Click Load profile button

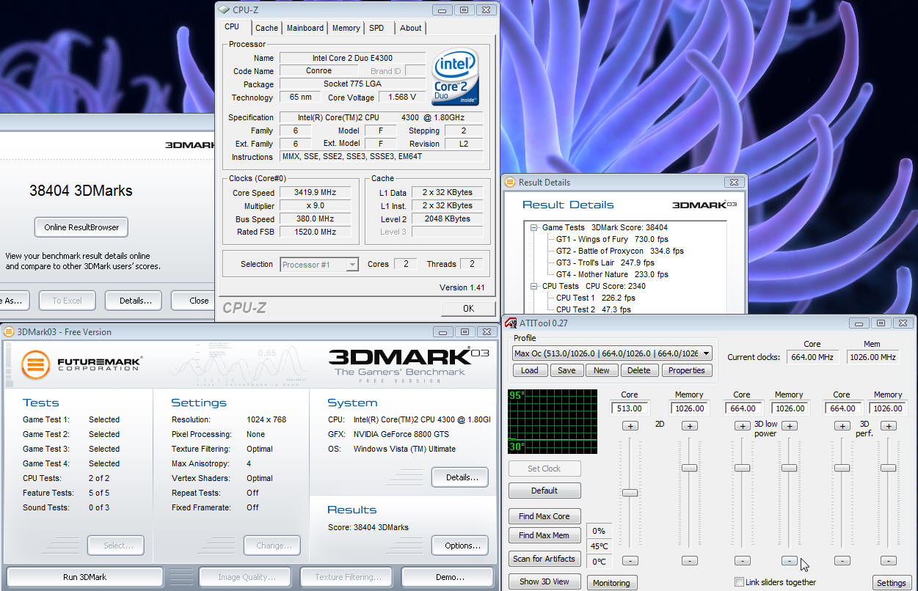pyautogui.click(x=530, y=370)
